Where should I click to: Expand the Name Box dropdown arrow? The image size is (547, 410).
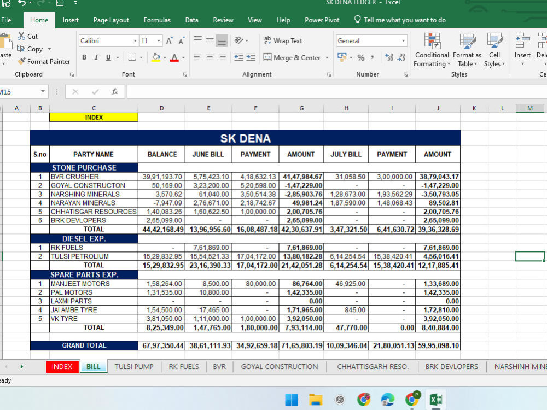(x=43, y=92)
